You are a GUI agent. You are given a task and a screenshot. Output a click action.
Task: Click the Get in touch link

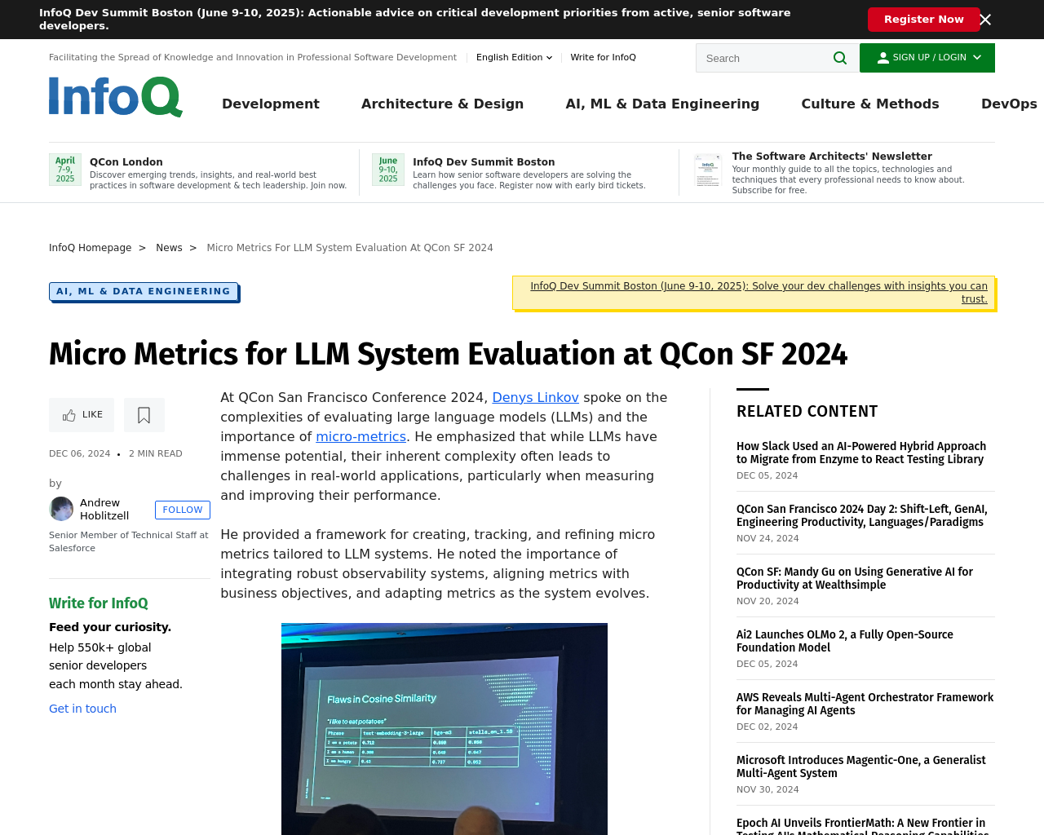coord(82,709)
